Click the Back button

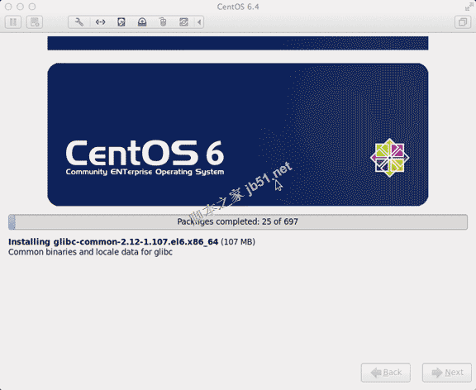[386, 372]
